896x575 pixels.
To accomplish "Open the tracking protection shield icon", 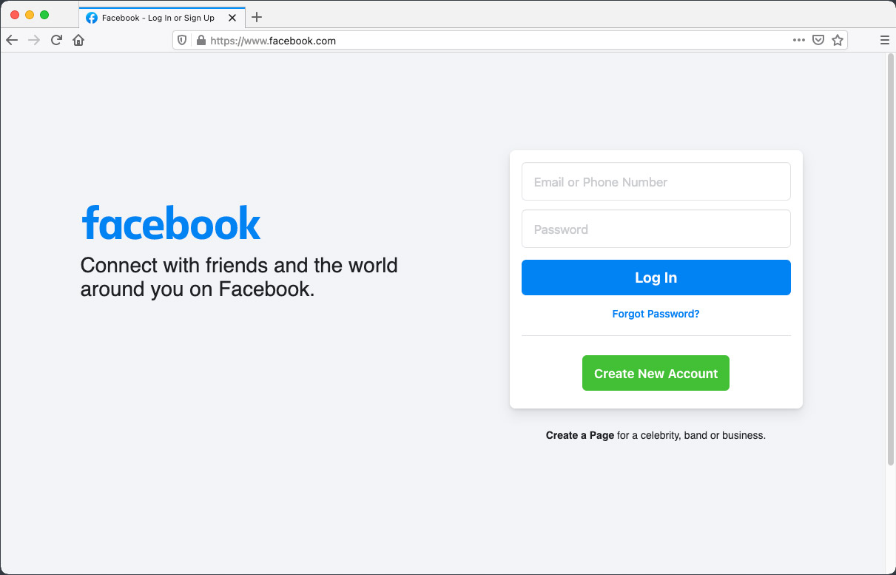I will tap(183, 41).
